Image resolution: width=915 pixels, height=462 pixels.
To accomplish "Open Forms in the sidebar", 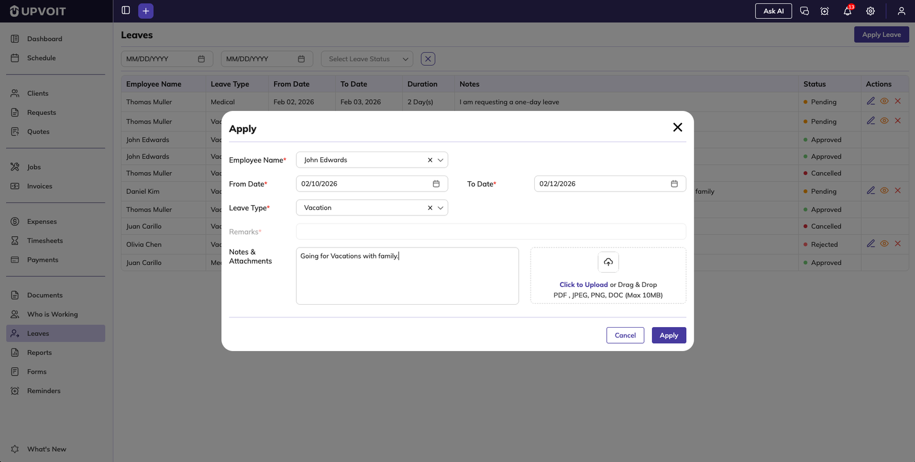I will tap(55, 372).
